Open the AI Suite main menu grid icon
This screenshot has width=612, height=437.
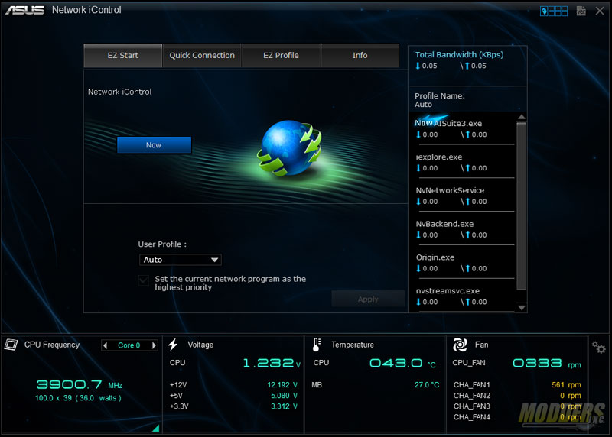pyautogui.click(x=553, y=11)
